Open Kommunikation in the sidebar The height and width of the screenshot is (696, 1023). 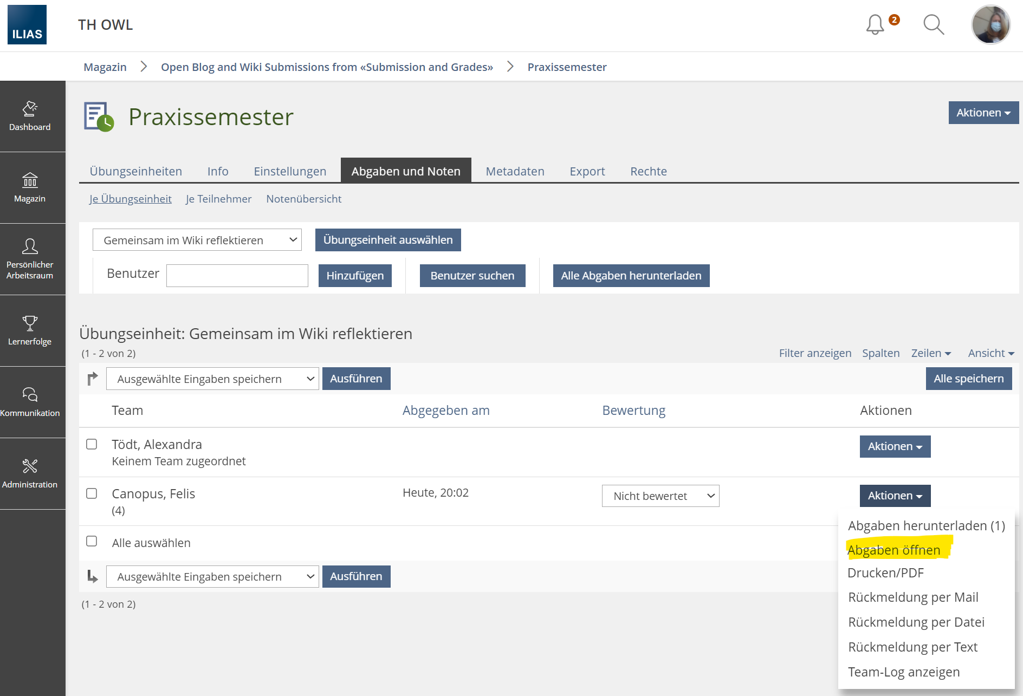30,402
